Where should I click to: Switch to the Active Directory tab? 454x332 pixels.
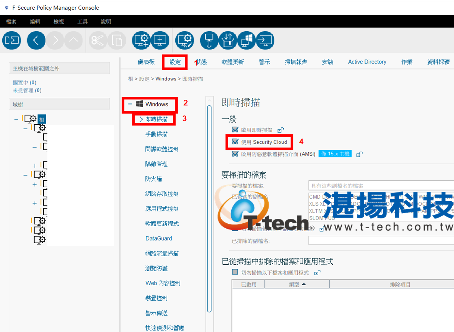coord(367,62)
